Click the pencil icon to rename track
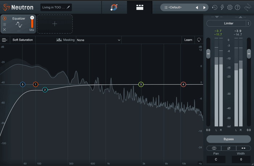The width and height of the screenshot is (254, 166). [x=68, y=7]
